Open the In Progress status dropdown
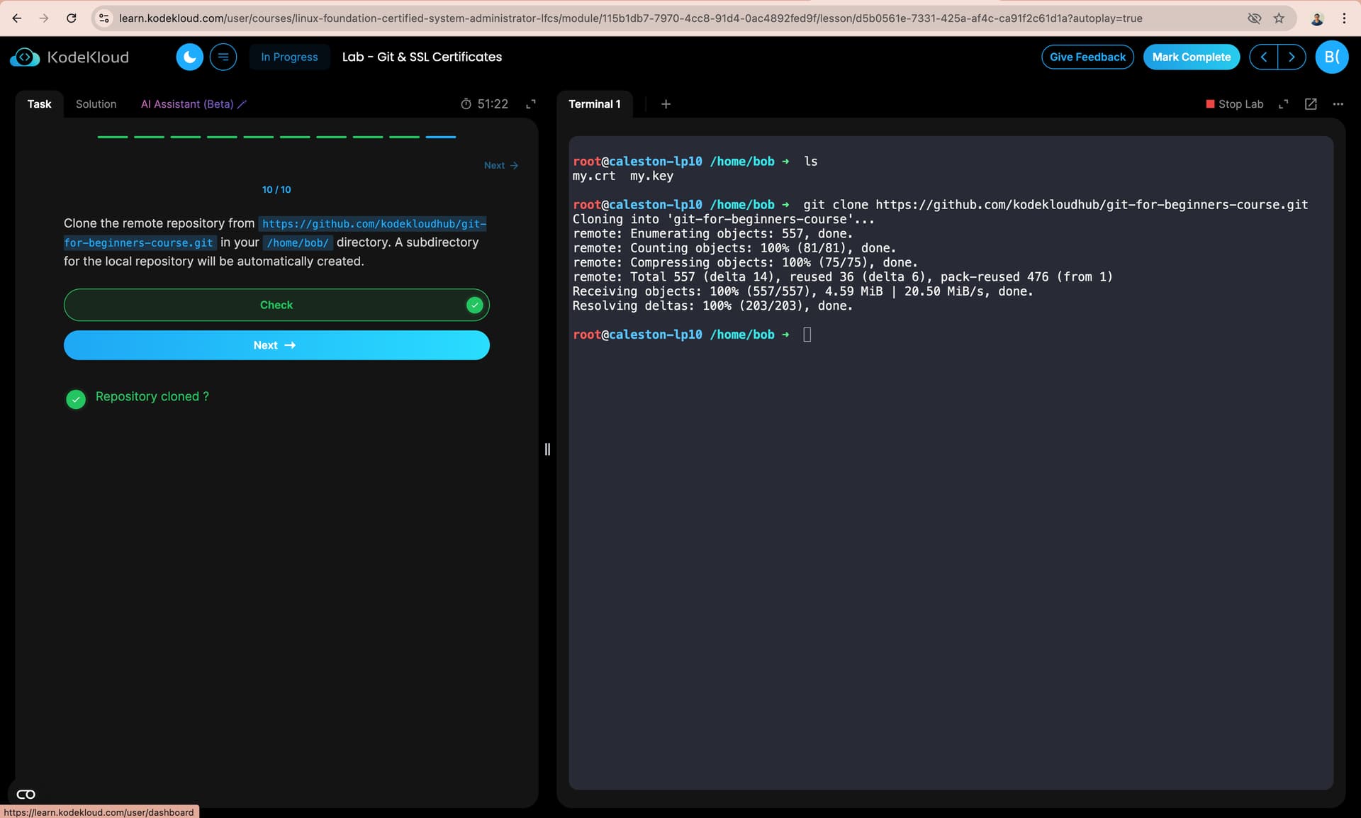The image size is (1361, 818). tap(289, 57)
